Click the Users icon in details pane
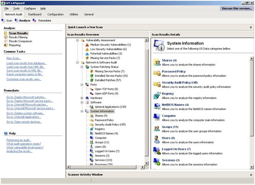This screenshot has width=255, height=185. (157, 140)
